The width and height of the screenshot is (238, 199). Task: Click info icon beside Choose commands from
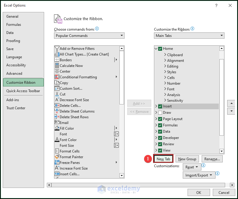[x=97, y=29]
